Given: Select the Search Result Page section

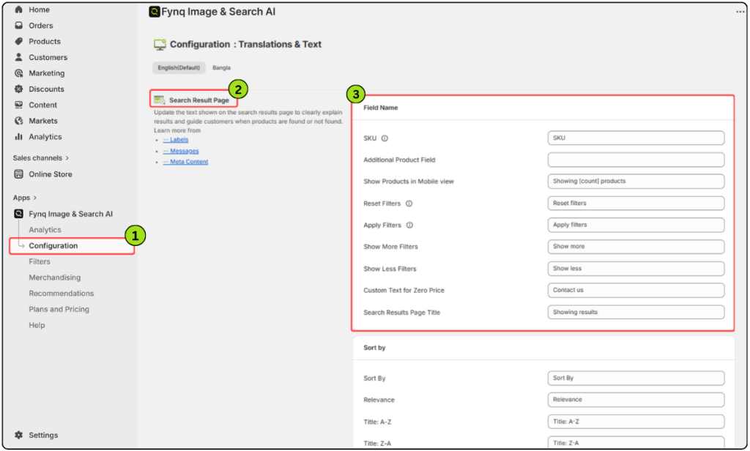Looking at the screenshot, I should (x=193, y=100).
